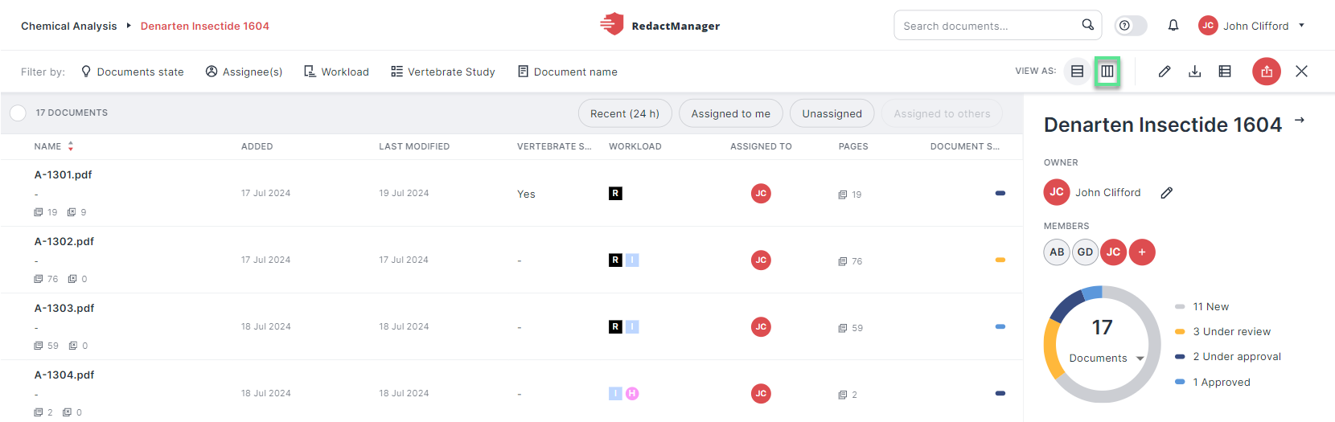Click the table/report icon in toolbar
The width and height of the screenshot is (1335, 422).
pos(1225,72)
